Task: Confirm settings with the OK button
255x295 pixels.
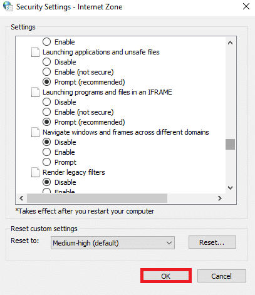Action: pos(166,276)
